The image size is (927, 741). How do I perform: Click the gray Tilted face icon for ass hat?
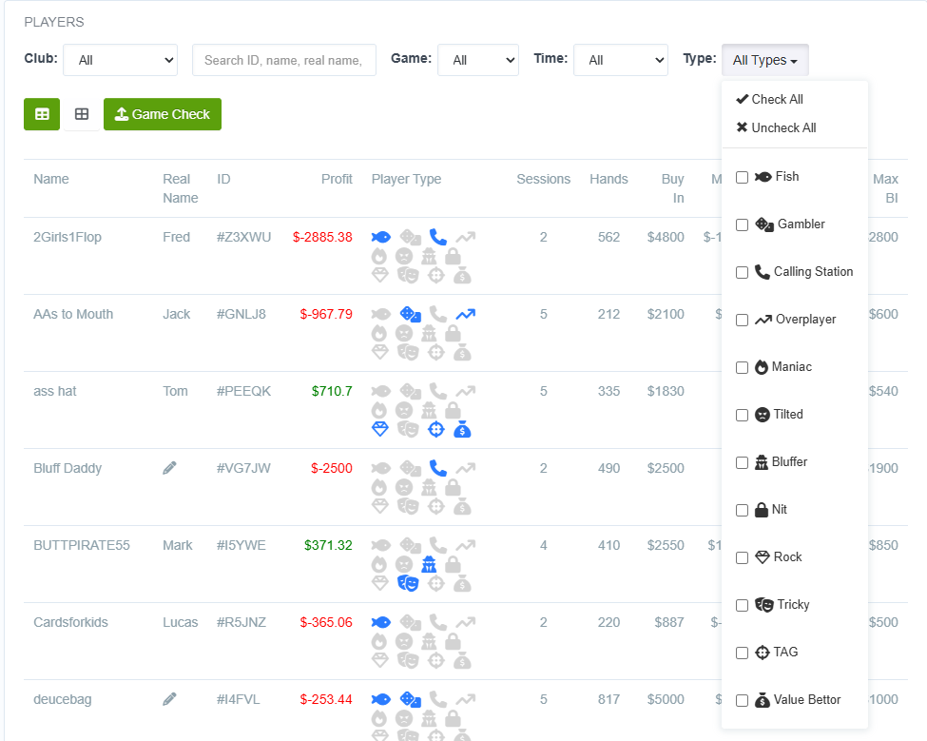[404, 410]
